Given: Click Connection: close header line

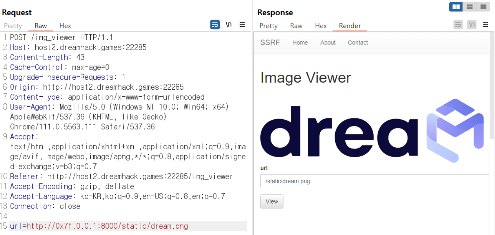Looking at the screenshot, I should click(45, 206).
